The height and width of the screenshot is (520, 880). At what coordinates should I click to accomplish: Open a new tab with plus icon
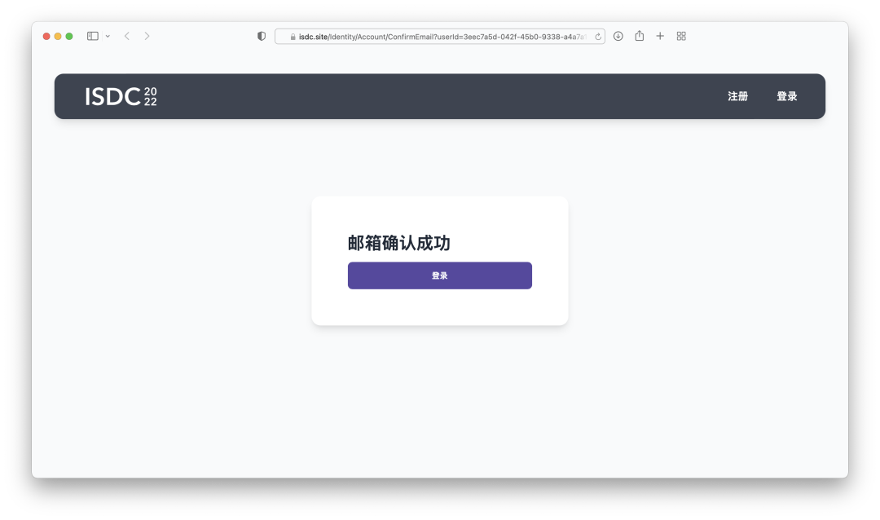[x=660, y=36]
